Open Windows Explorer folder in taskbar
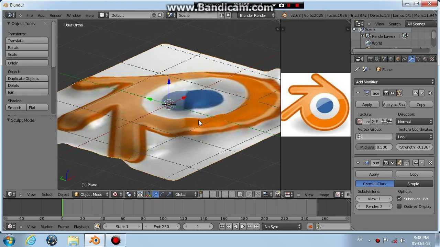440x247 pixels. tap(73, 240)
